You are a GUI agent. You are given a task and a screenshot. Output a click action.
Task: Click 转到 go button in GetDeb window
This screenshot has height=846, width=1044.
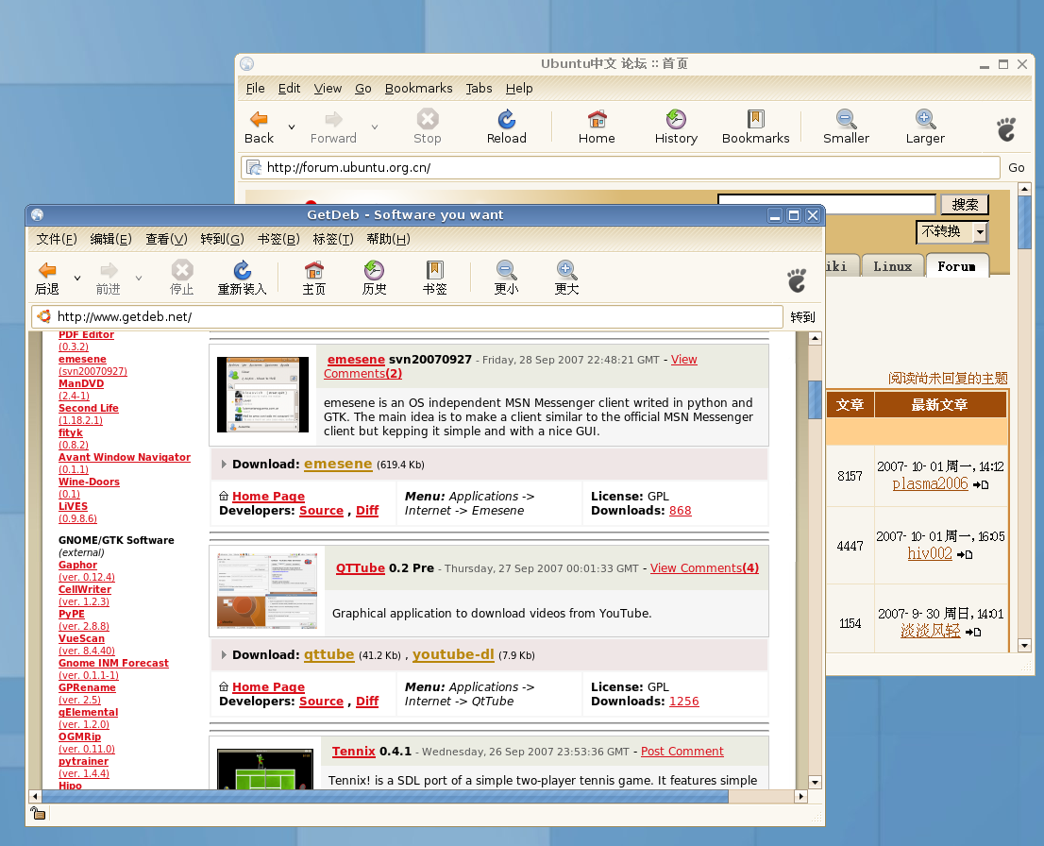[x=803, y=317]
